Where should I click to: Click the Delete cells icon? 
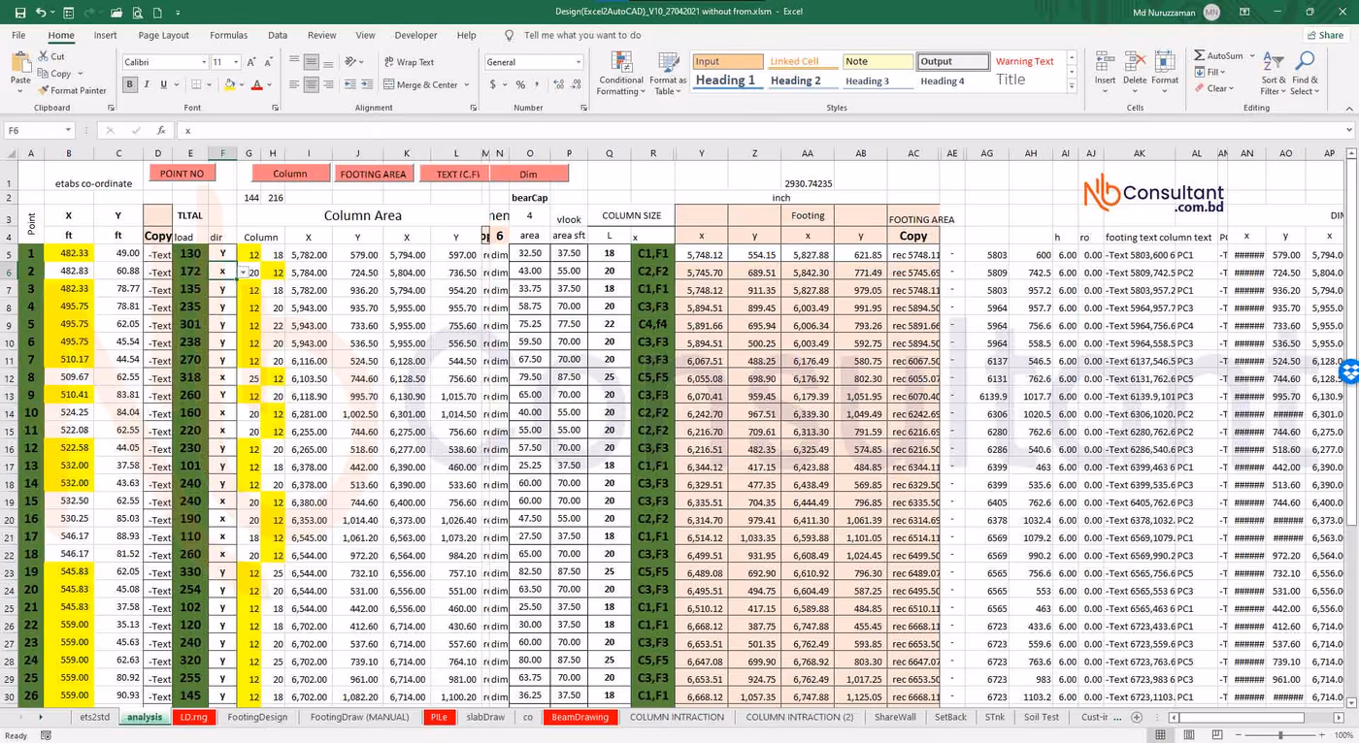pyautogui.click(x=1135, y=74)
